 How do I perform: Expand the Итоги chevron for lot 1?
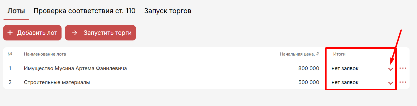391,69
